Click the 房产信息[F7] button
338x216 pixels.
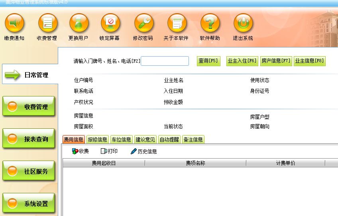tap(276, 61)
